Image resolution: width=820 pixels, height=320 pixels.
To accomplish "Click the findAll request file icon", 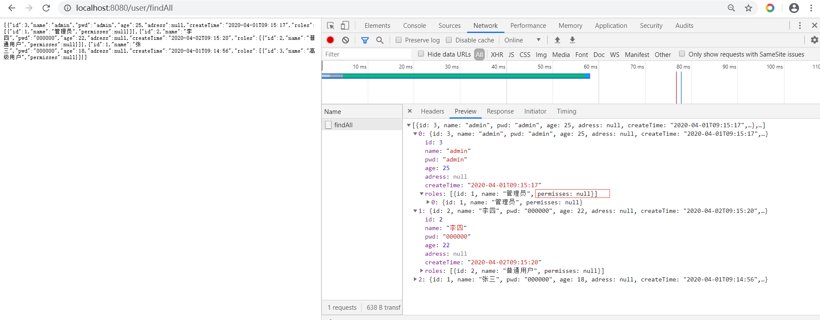I will (328, 125).
